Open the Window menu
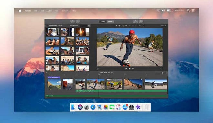The width and height of the screenshot is (213, 123). [x=65, y=11]
